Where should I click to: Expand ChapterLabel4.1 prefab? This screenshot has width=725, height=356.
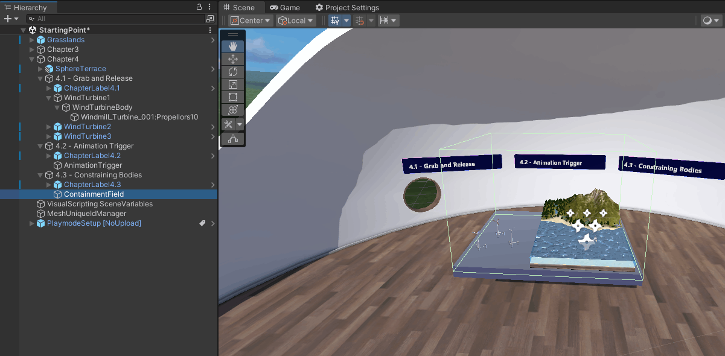tap(49, 88)
